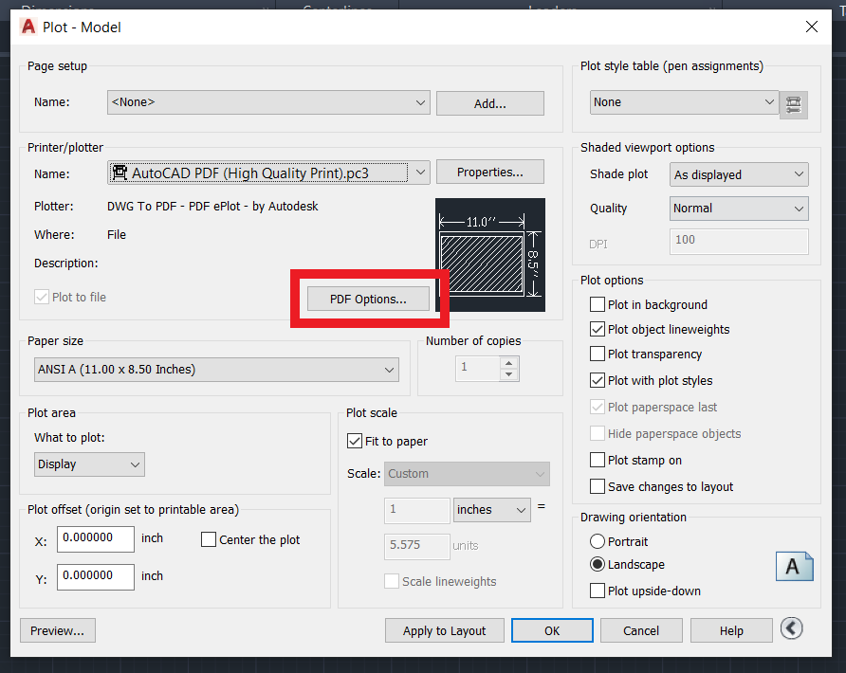Close the Plot - Model dialog
The height and width of the screenshot is (673, 846).
812,27
